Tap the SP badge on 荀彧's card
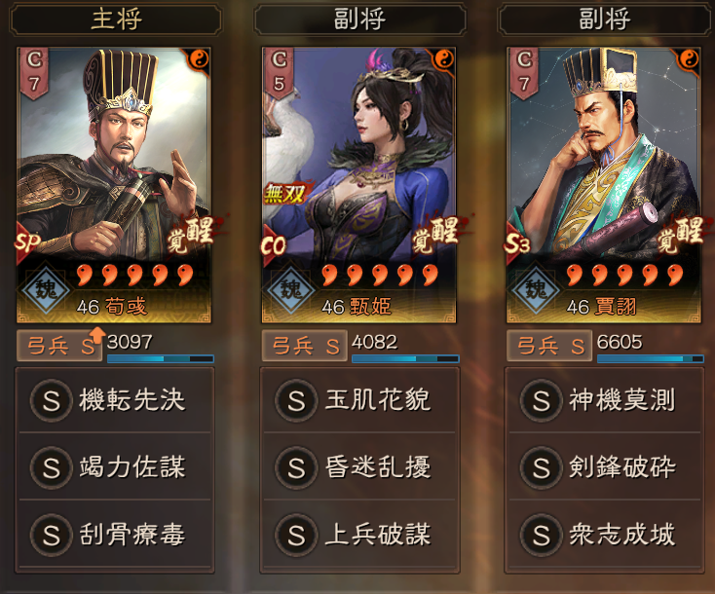This screenshot has width=715, height=594. tap(27, 242)
